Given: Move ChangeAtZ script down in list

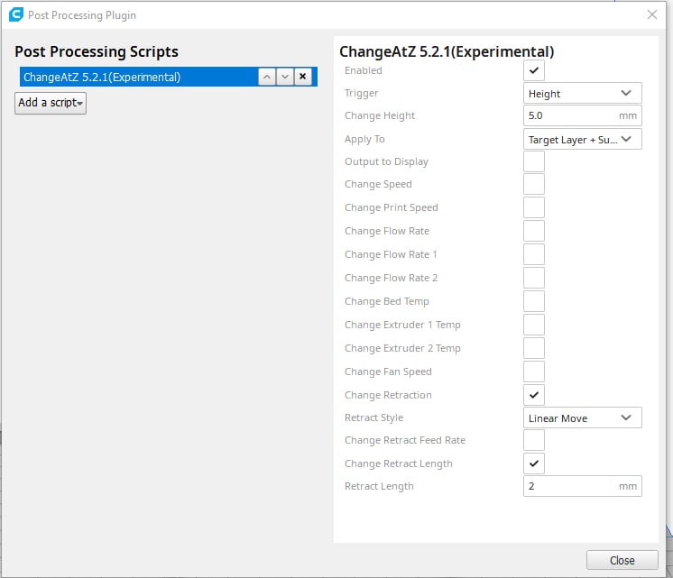Looking at the screenshot, I should [x=284, y=77].
